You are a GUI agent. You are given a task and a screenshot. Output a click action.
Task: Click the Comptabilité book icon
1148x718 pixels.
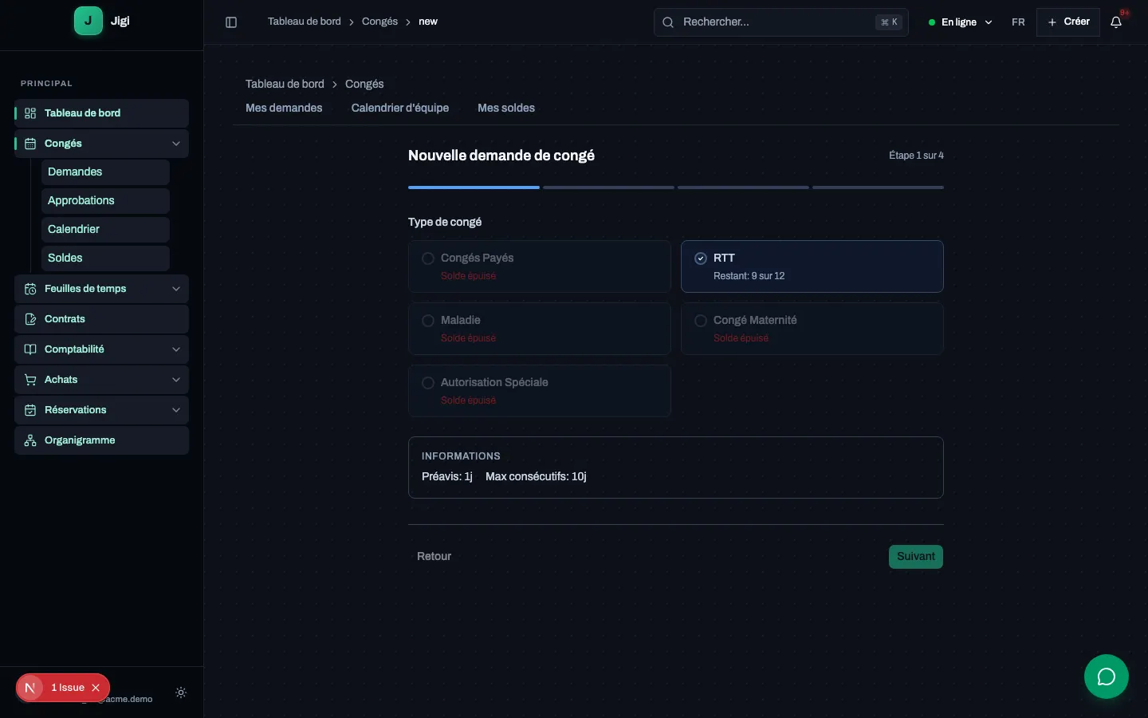pyautogui.click(x=30, y=349)
